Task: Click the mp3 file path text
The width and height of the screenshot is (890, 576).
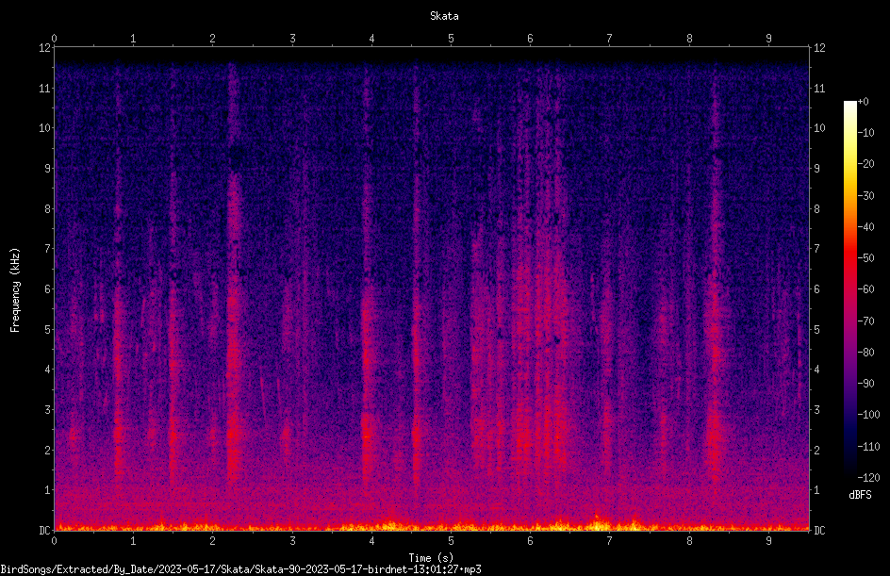Action: [240, 569]
